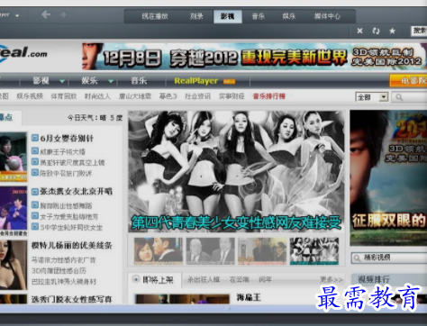Expand the 影视 menu arrow in the site navigation
The height and width of the screenshot is (326, 427).
[62, 81]
